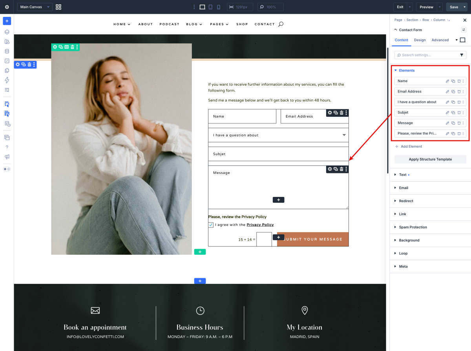This screenshot has height=351, width=471.
Task: Edit the Name form element pencil icon
Action: 447,81
